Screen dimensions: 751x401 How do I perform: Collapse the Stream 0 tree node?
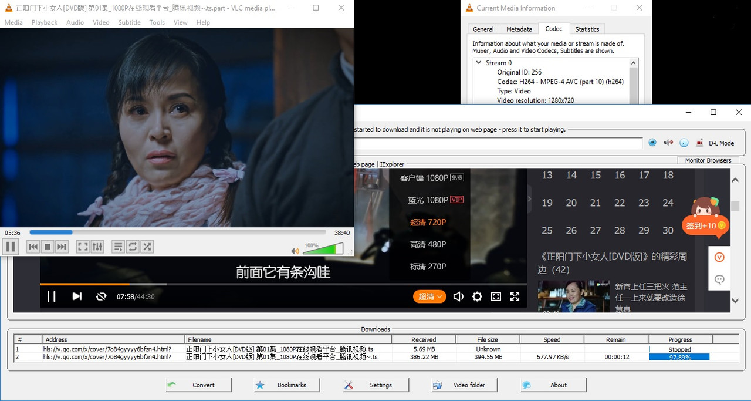pyautogui.click(x=479, y=63)
